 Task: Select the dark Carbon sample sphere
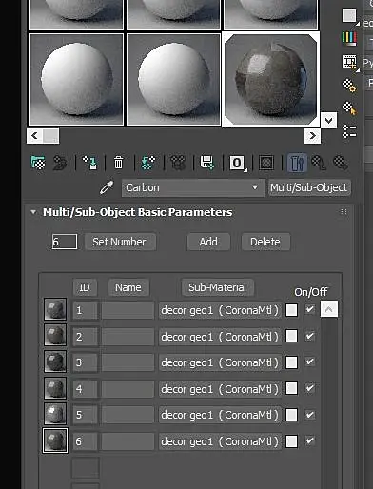[270, 79]
